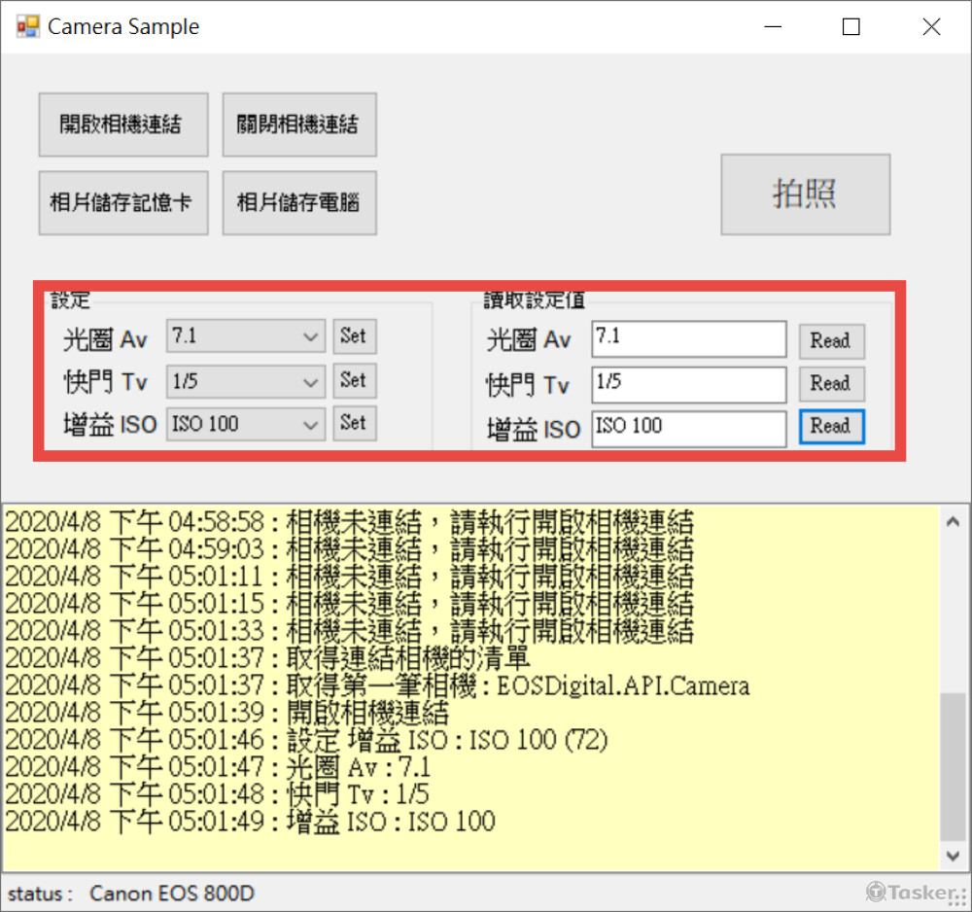Click log line containing EOSDigital.API.Camera
Viewport: 972px width, 912px height.
point(377,685)
